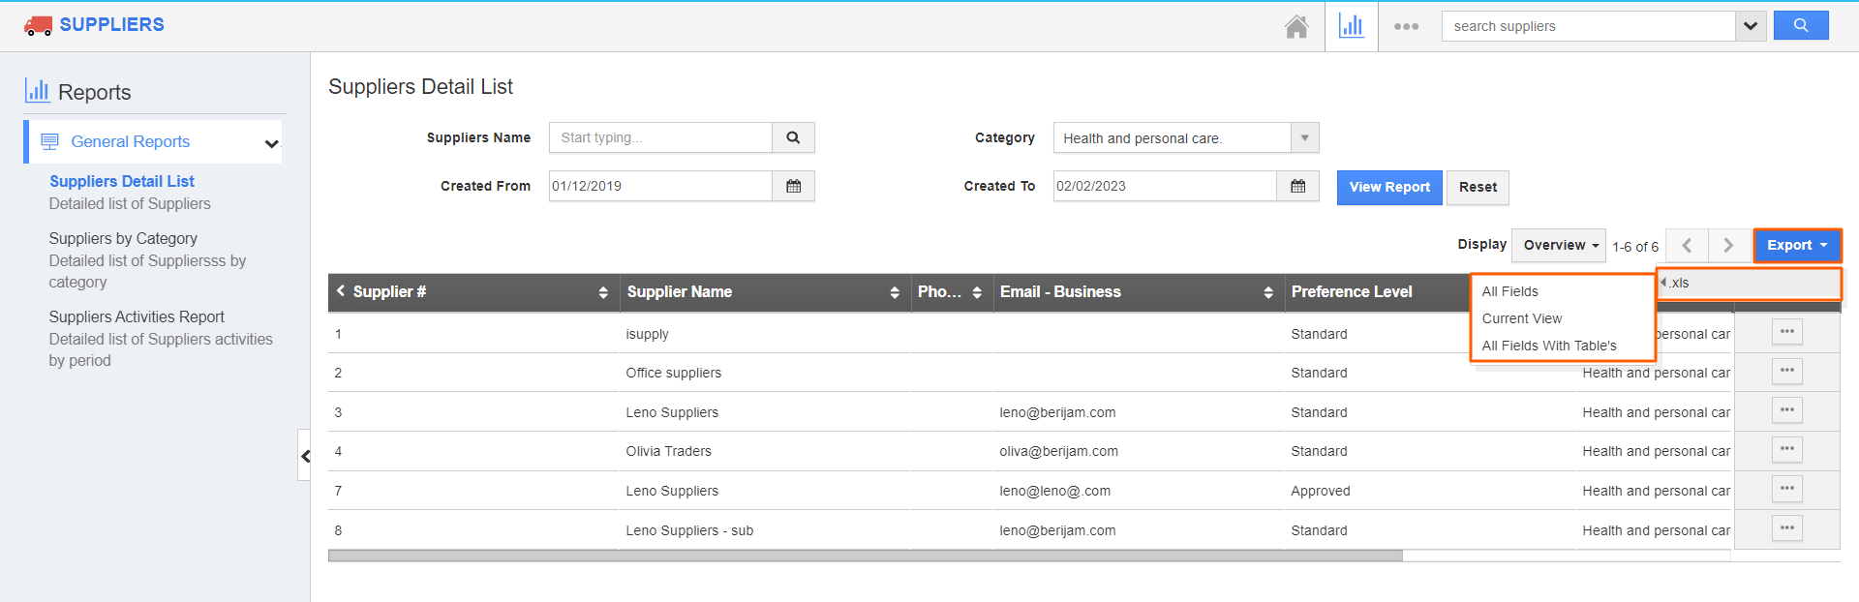Sort by Supplier Name column arrows
This screenshot has width=1859, height=602.
(x=895, y=292)
